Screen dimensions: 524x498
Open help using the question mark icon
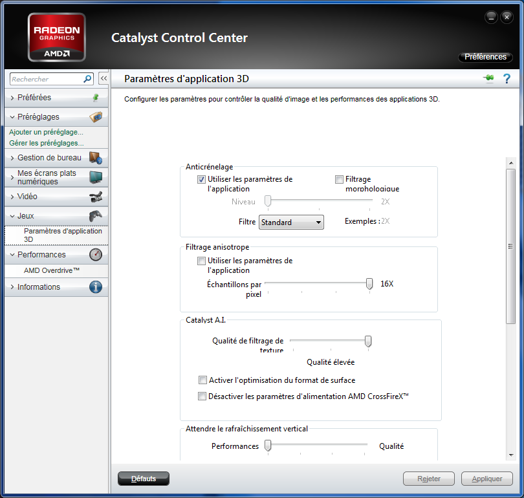507,78
